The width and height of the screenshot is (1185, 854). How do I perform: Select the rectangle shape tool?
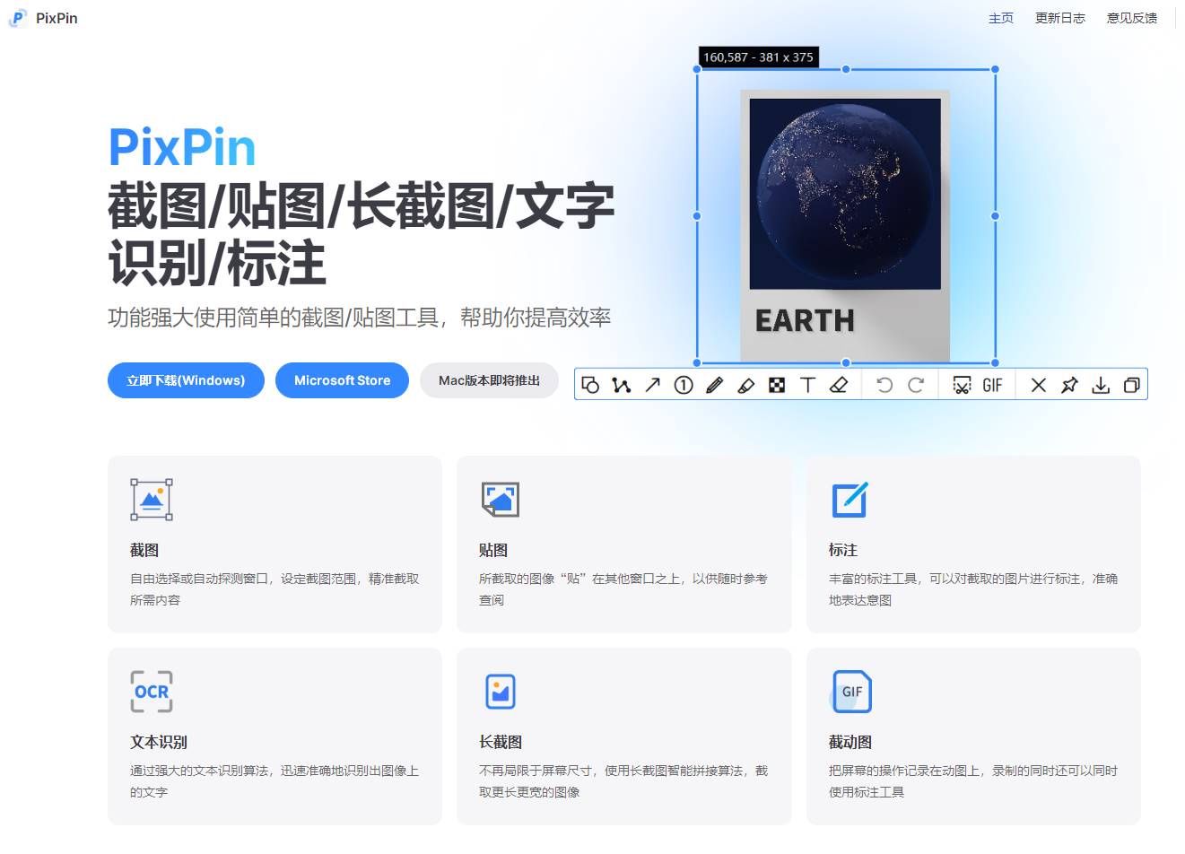pos(589,384)
